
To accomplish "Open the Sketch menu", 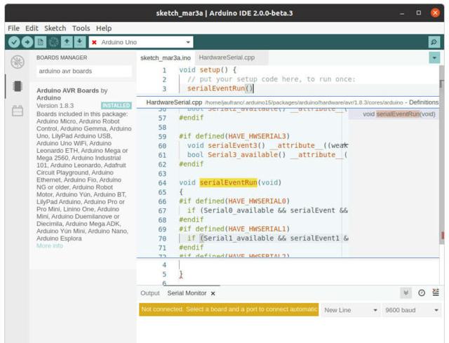I will [55, 28].
